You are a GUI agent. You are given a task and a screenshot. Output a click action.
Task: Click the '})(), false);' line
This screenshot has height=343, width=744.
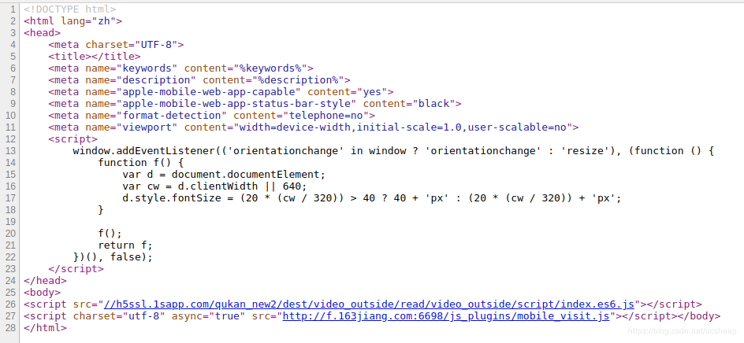pyautogui.click(x=113, y=256)
